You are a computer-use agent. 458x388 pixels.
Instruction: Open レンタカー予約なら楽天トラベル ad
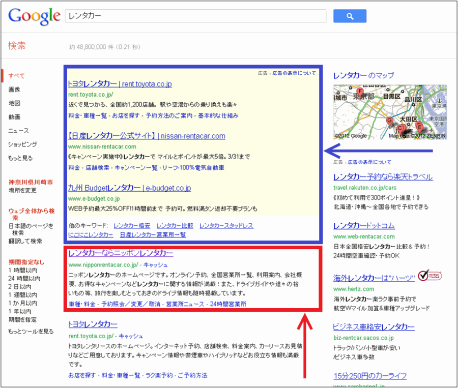click(x=383, y=176)
